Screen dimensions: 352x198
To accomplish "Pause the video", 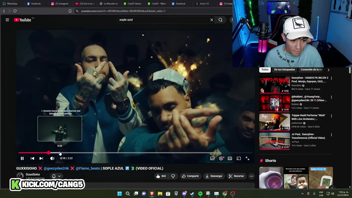I will click(x=22, y=158).
